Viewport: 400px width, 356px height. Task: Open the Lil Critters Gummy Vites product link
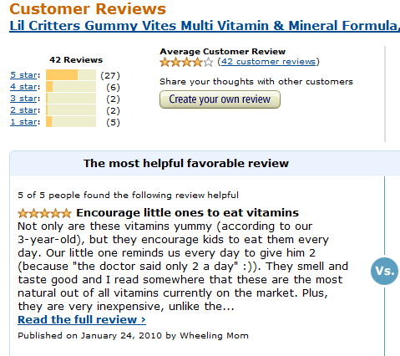[205, 26]
